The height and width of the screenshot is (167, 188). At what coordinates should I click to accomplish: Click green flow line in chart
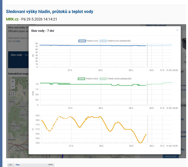click(84, 84)
